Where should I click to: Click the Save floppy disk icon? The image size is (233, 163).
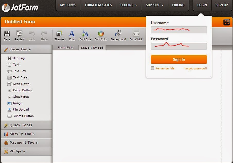tap(7, 34)
